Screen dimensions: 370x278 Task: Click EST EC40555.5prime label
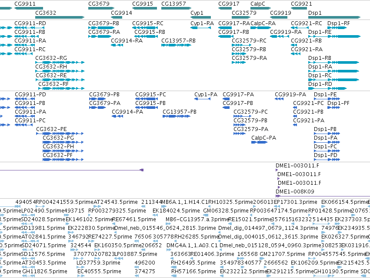tap(99, 271)
